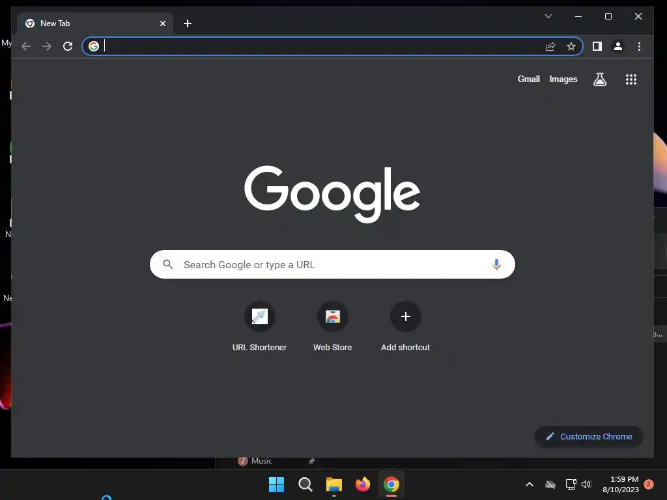Screen dimensions: 667x500
Task: Click the pin icon beside Music
Action: point(311,461)
